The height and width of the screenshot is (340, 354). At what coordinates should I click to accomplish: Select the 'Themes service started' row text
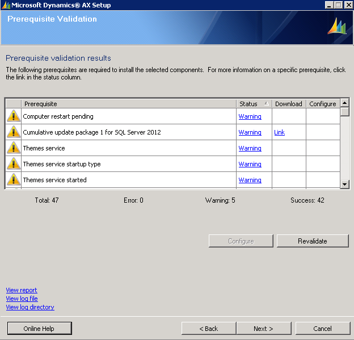pyautogui.click(x=55, y=180)
